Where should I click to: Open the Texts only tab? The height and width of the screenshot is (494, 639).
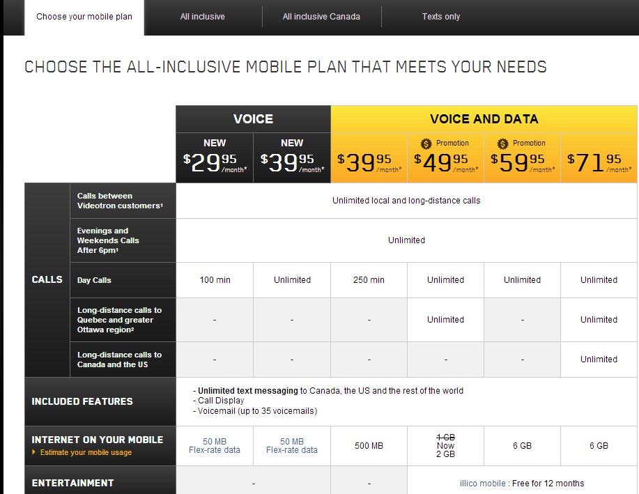tap(441, 17)
